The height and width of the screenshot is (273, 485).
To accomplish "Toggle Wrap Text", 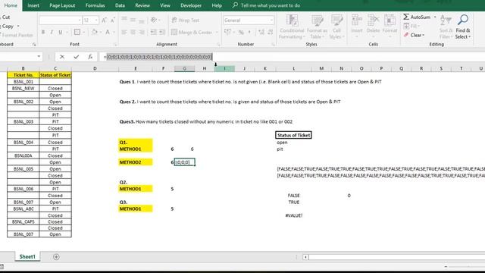I will (186, 20).
